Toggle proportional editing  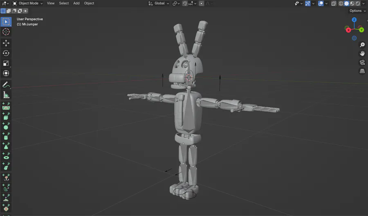point(201,3)
